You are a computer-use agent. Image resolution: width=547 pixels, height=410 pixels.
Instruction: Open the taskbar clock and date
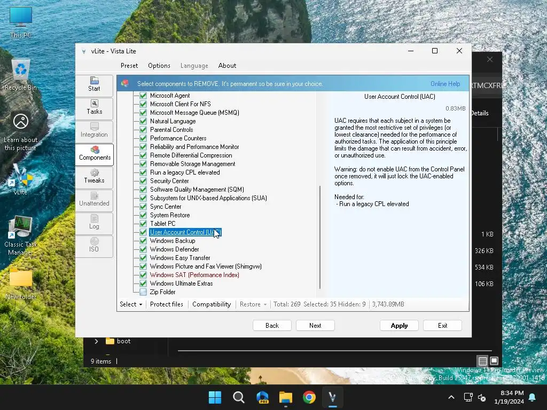(509, 397)
